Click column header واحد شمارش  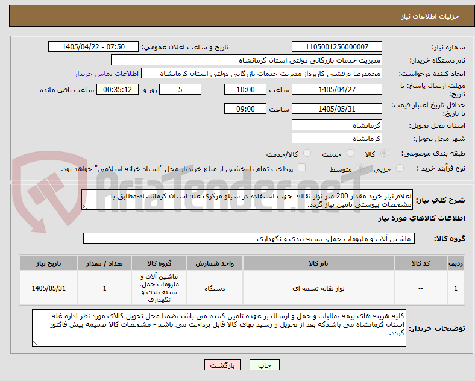[x=215, y=263]
